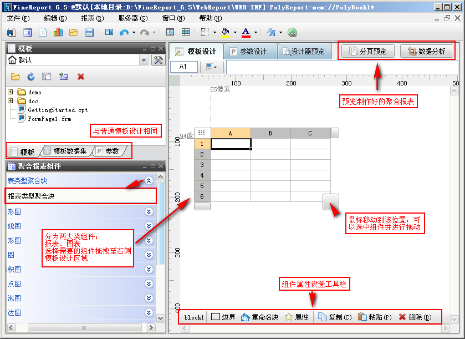The image size is (465, 339).
Task: Open the font style AA dropdown arrow
Action: click(280, 32)
